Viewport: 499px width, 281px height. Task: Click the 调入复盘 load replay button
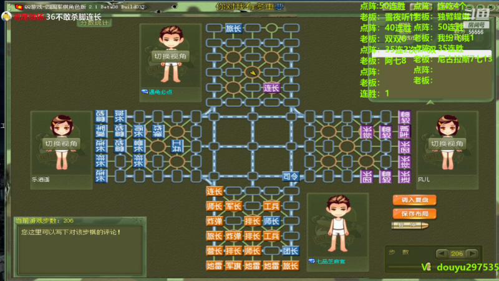(414, 200)
